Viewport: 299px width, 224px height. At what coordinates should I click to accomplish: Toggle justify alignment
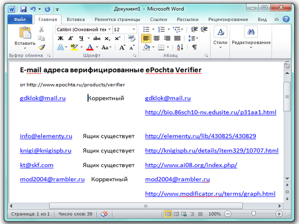pos(178,38)
